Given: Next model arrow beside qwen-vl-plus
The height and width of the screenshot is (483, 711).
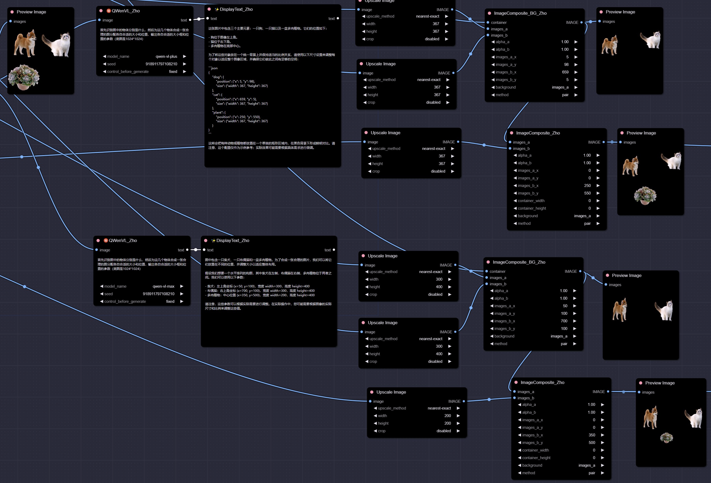Looking at the screenshot, I should click(185, 56).
